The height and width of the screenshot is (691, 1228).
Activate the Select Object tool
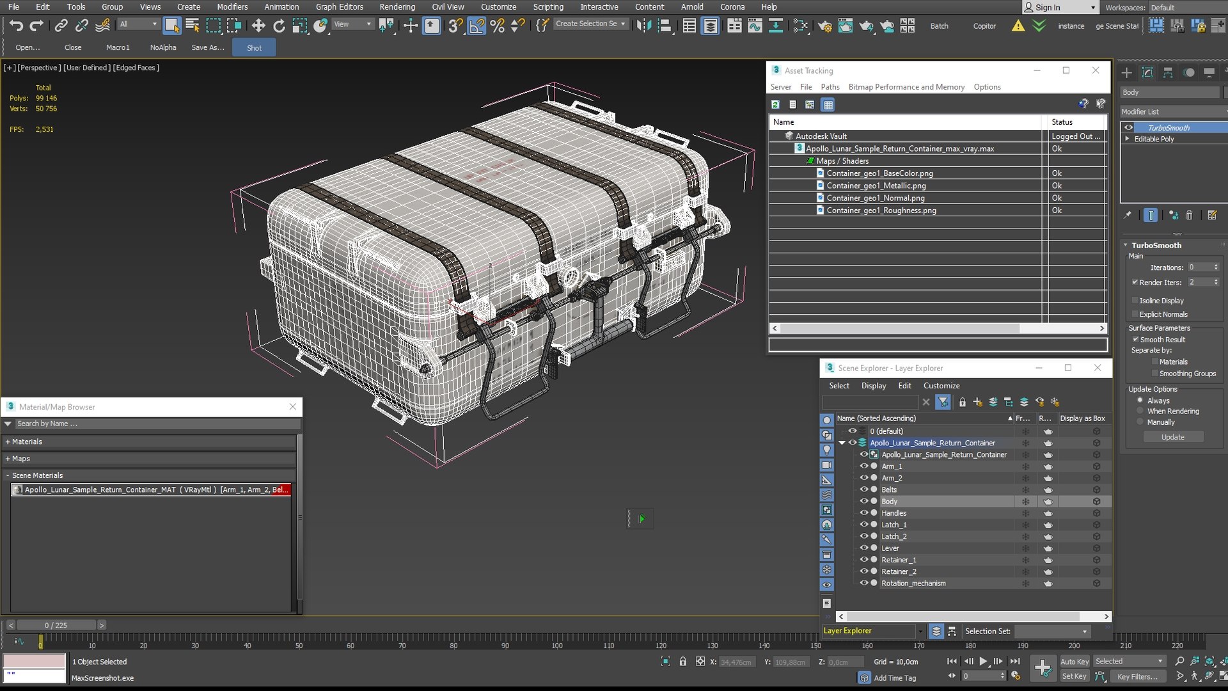172,26
